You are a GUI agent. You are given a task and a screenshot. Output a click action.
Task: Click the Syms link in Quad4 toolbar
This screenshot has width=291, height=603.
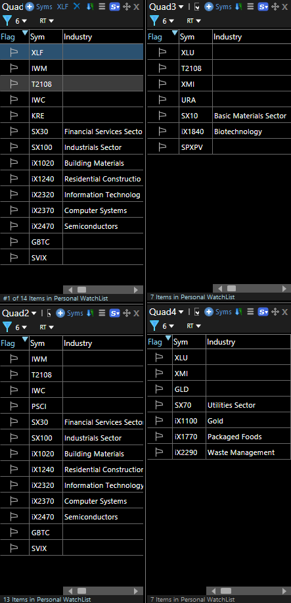pyautogui.click(x=223, y=312)
